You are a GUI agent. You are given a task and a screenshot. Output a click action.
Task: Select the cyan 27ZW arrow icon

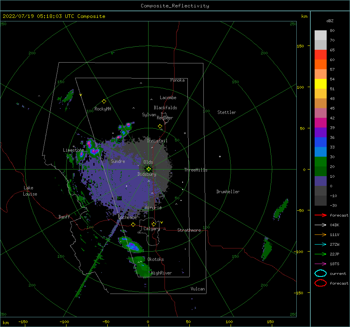(x=320, y=245)
